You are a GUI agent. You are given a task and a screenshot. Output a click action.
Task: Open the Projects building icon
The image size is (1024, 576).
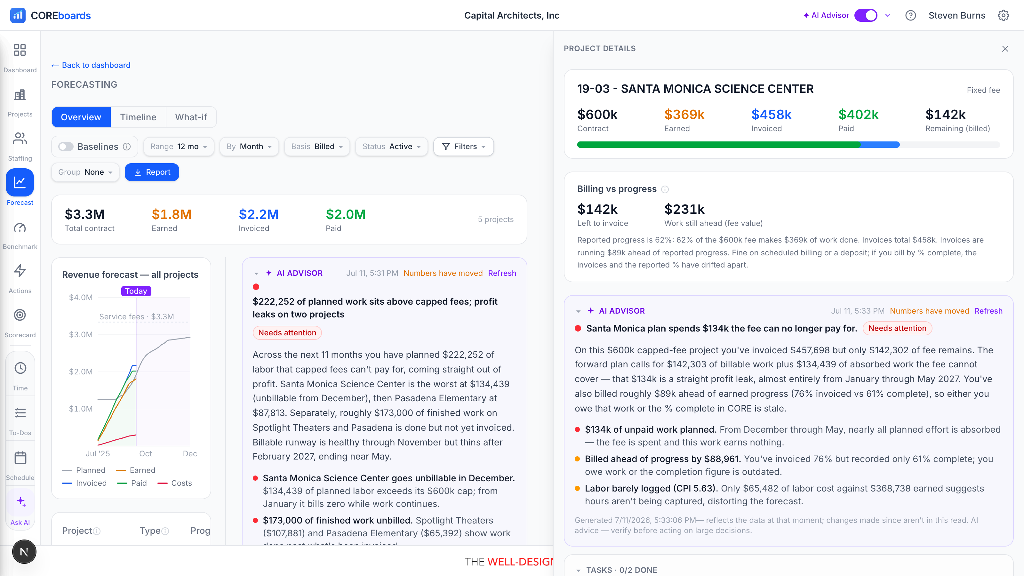(x=20, y=94)
